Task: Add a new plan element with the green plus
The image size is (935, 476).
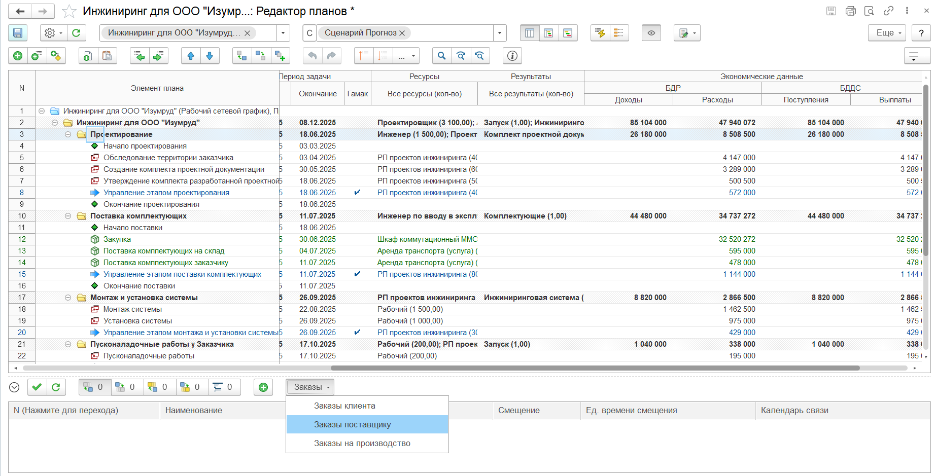Action: [x=18, y=56]
